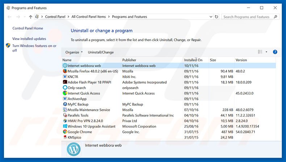Open help with the blue question mark icon
286x162 pixels.
point(275,52)
